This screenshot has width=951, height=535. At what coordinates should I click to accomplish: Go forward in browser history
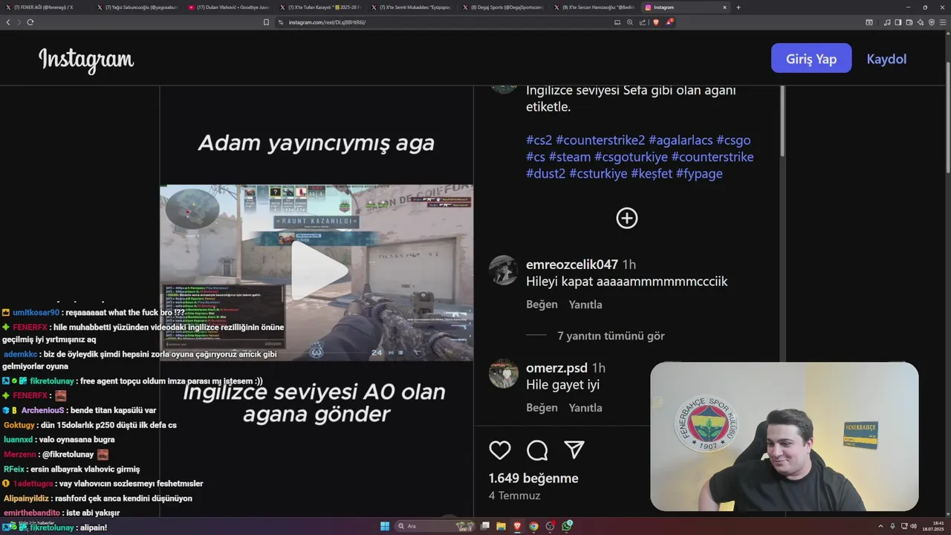tap(19, 22)
